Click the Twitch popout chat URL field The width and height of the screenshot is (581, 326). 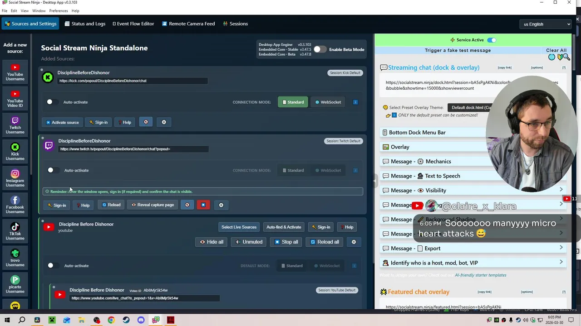click(x=133, y=149)
